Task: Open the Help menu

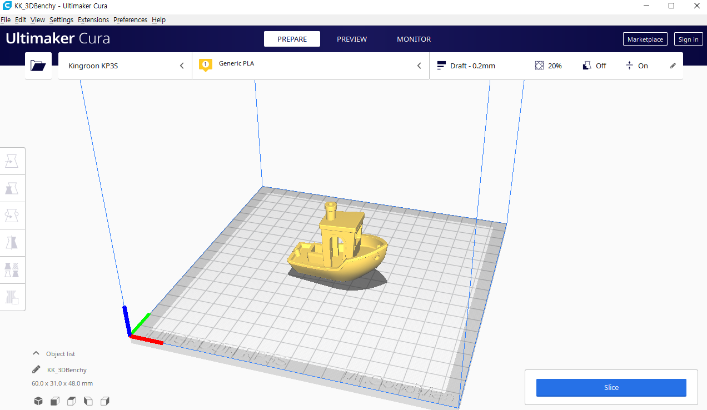Action: click(x=158, y=19)
